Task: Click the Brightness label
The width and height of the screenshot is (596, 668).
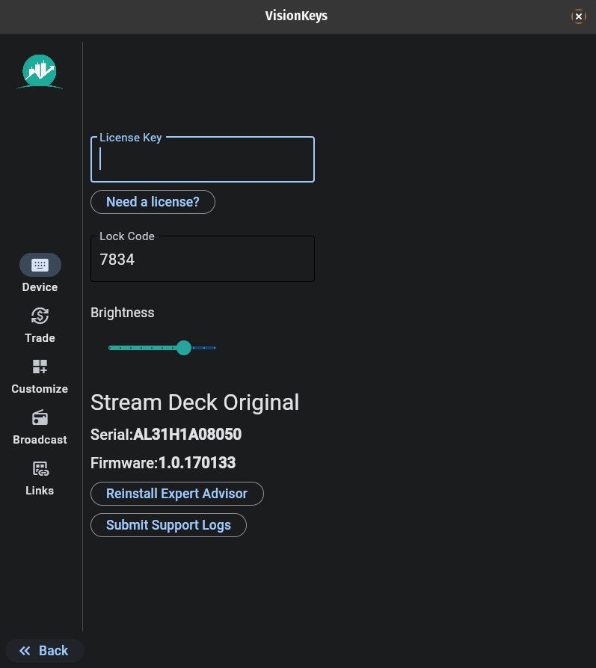Action: [x=123, y=313]
